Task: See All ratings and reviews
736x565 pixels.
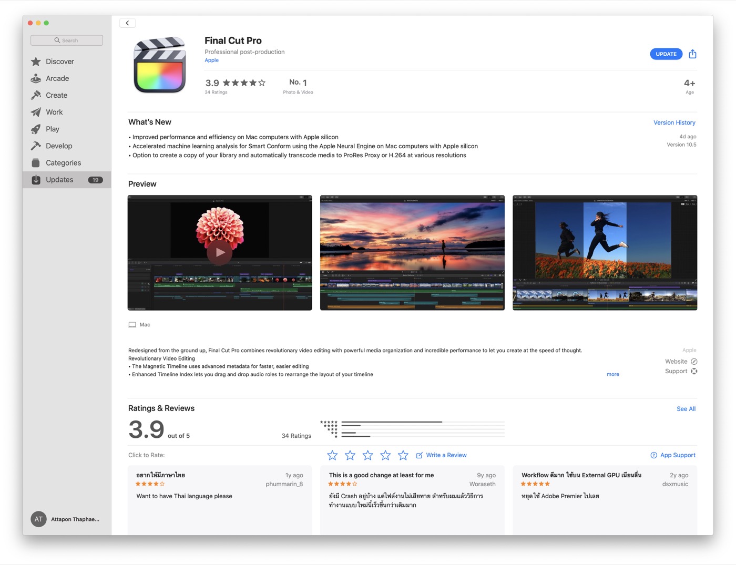Action: (686, 409)
